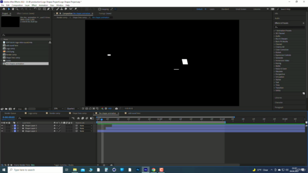Expand Shape Layer 3 properties

pos(12,125)
